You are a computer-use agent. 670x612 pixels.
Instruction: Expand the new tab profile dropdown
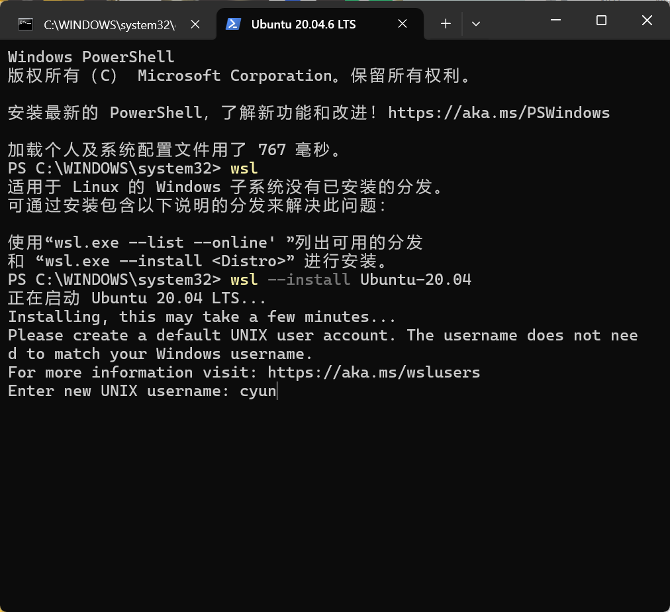pyautogui.click(x=476, y=24)
